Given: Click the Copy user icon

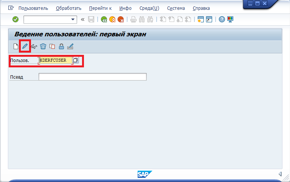Looking at the screenshot, I should pos(52,47).
